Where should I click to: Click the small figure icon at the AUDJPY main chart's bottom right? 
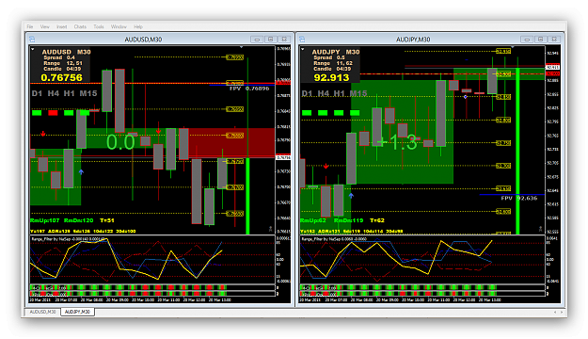(x=540, y=228)
